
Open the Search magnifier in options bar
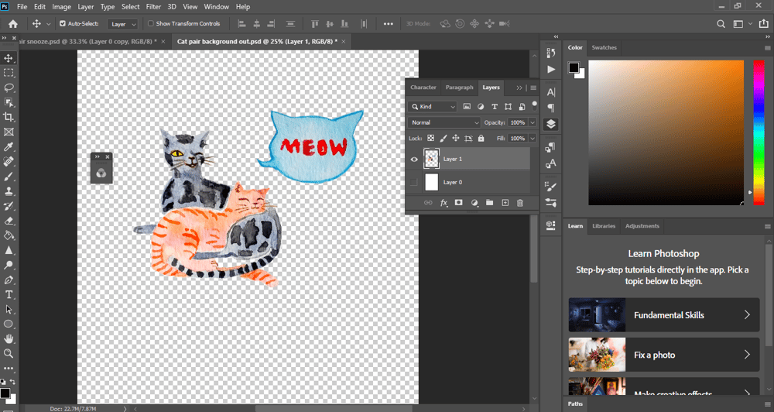(721, 24)
